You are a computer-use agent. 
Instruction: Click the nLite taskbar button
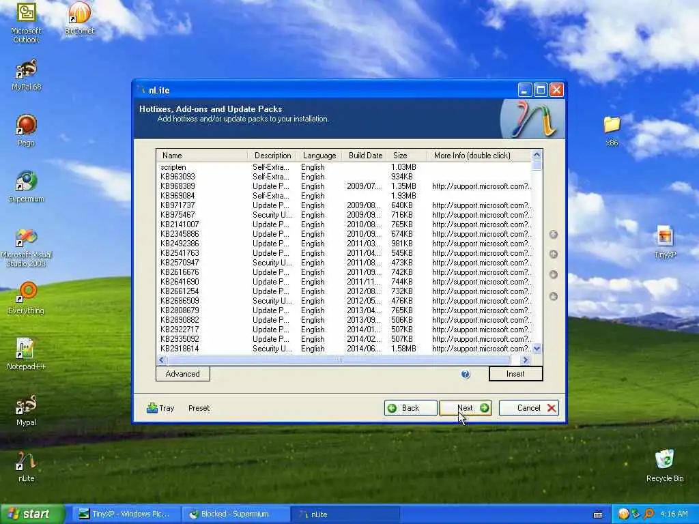[x=345, y=514]
